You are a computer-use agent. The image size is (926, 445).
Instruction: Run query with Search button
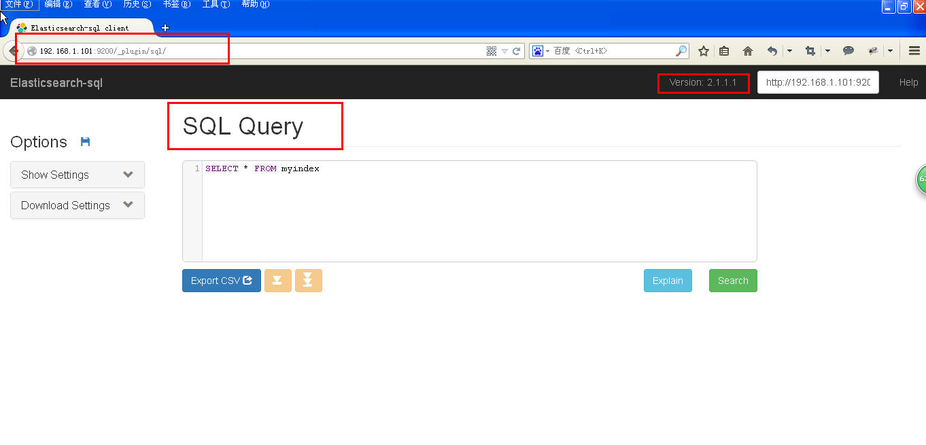point(733,281)
